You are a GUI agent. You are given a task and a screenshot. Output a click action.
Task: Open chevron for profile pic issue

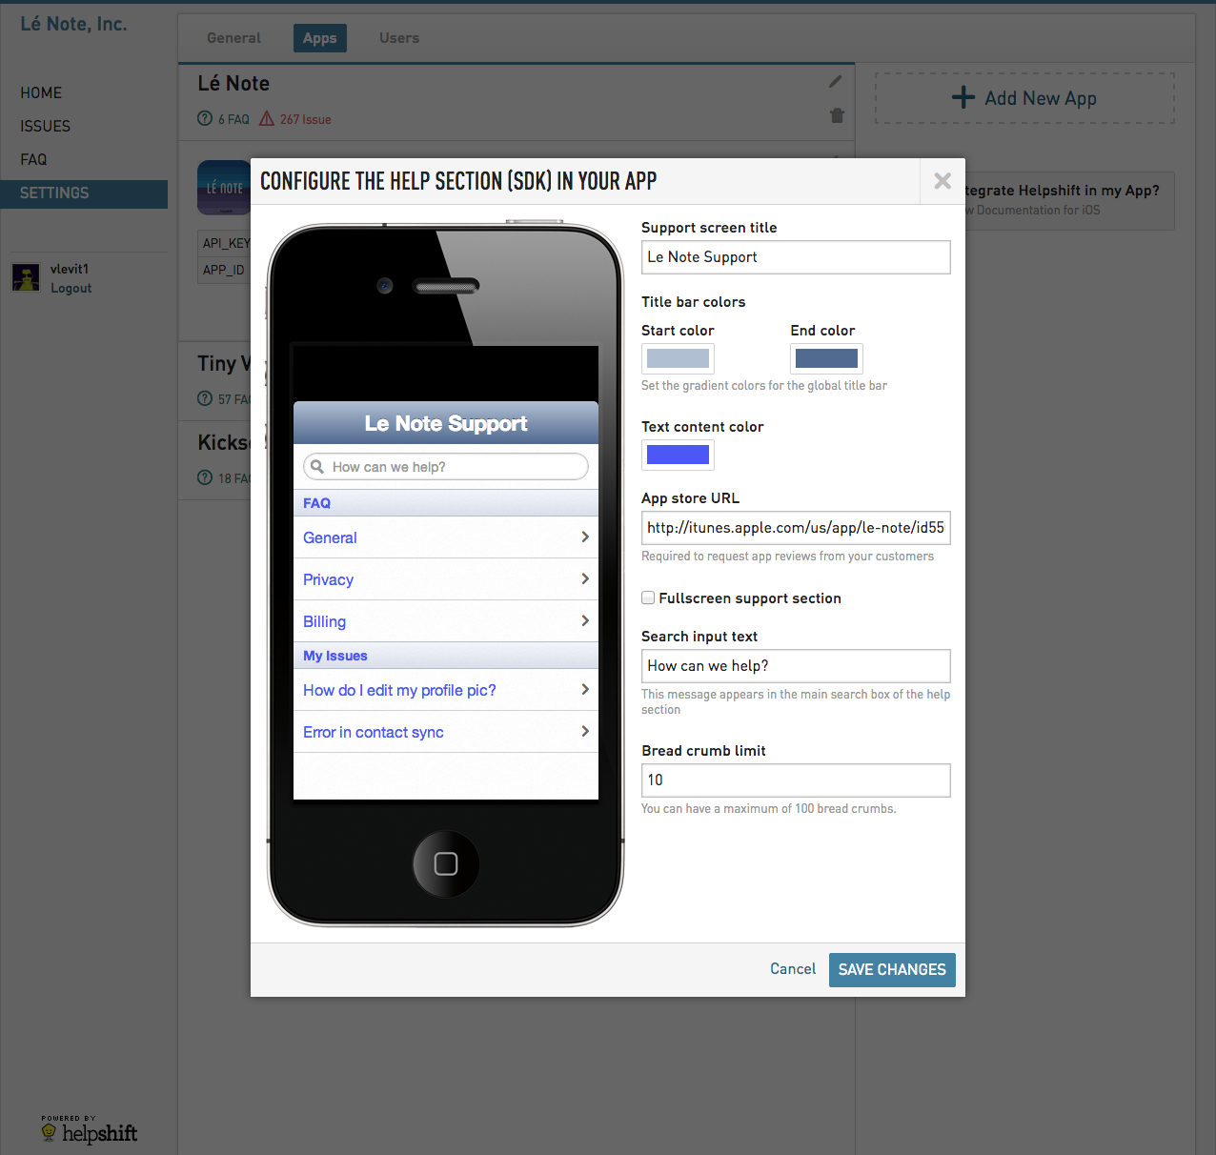pos(585,690)
